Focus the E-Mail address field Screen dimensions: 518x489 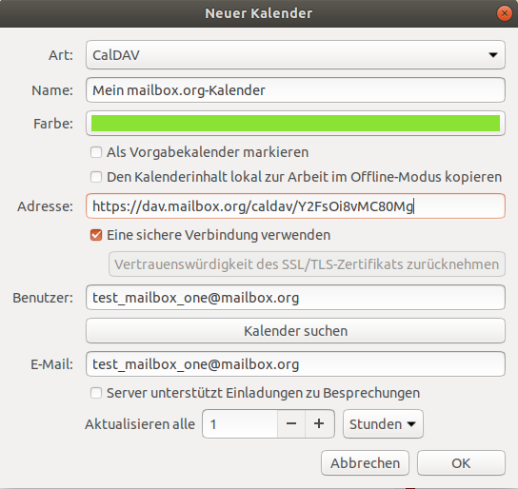295,364
